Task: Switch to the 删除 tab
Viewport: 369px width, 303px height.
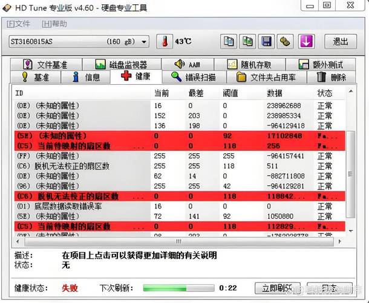Action: pos(331,77)
